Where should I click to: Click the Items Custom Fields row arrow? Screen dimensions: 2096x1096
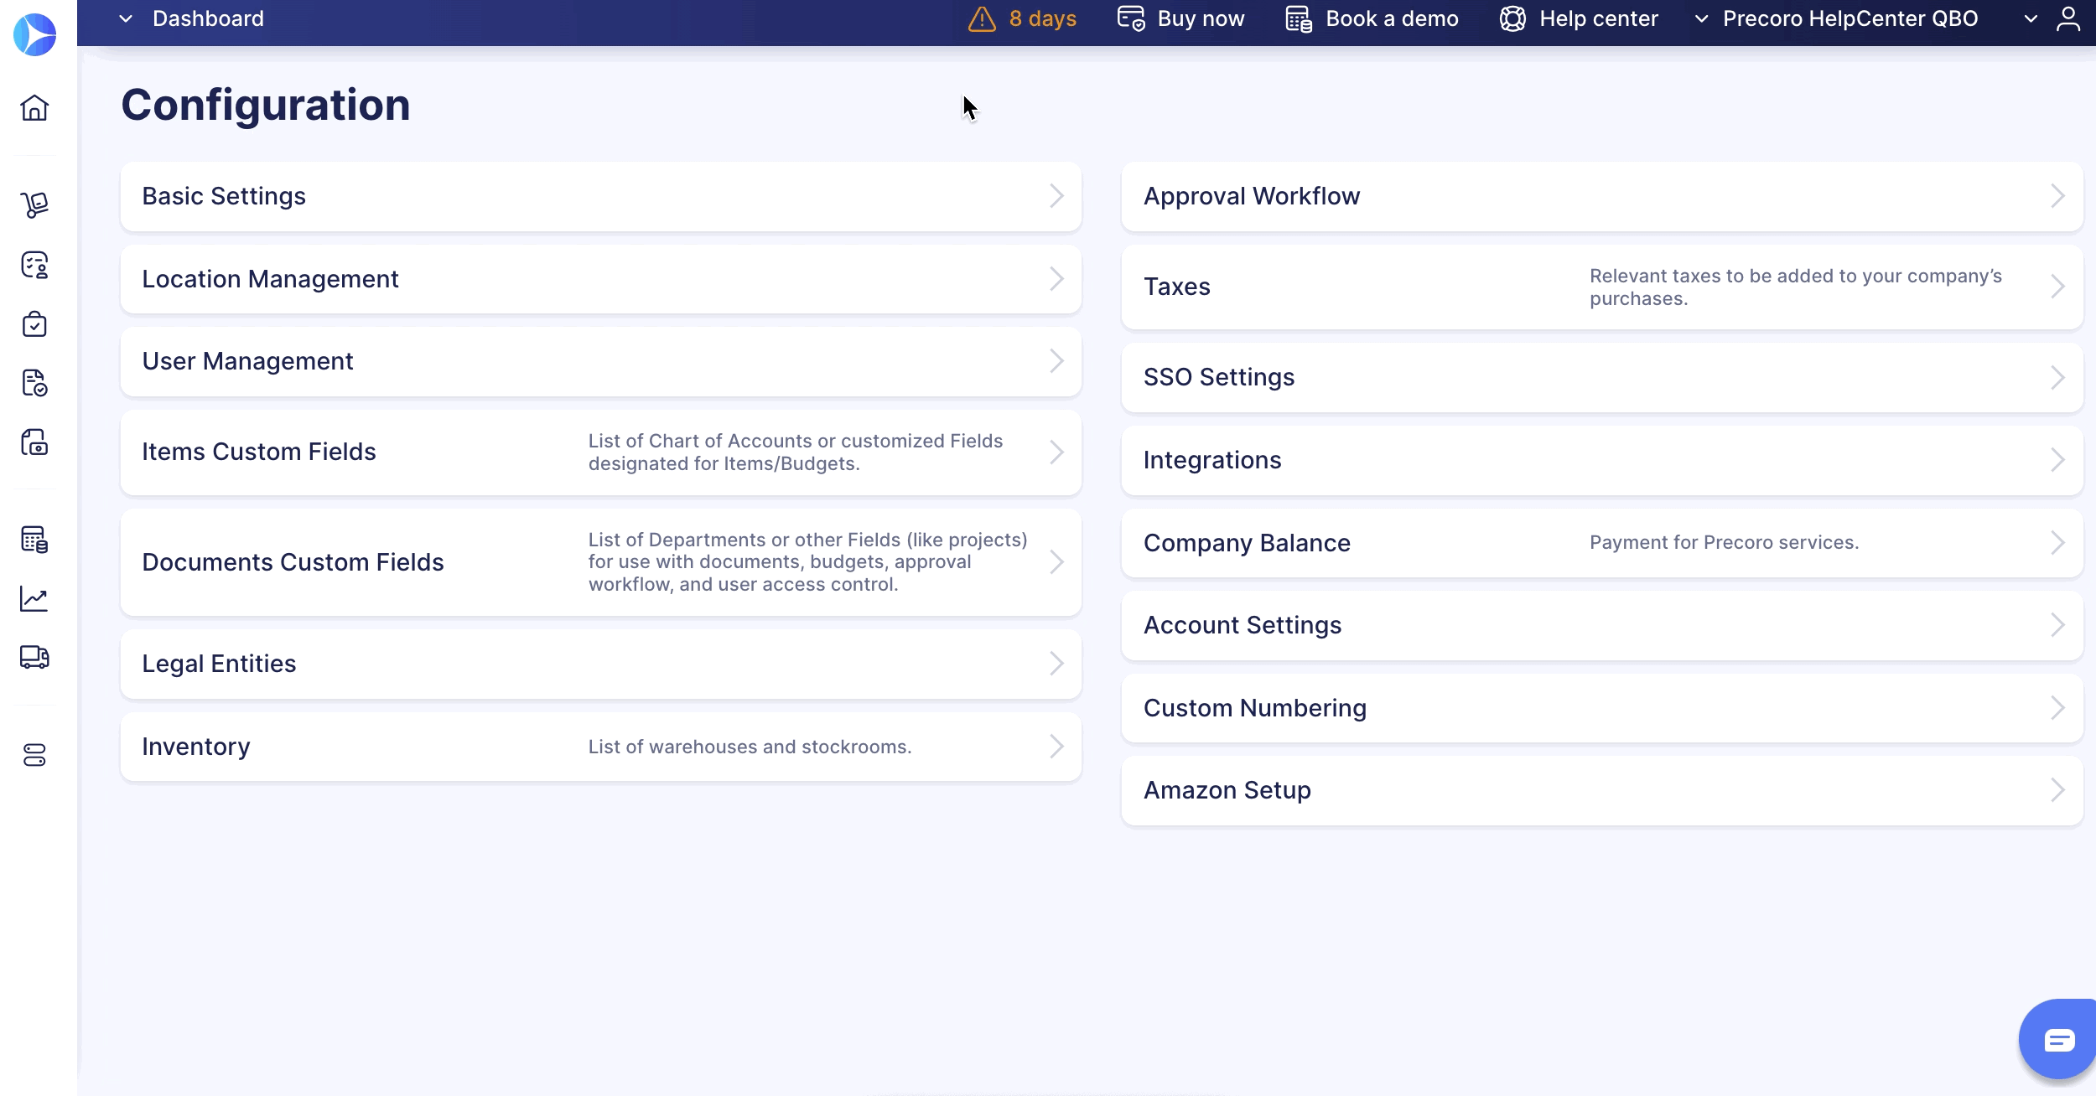(1056, 452)
